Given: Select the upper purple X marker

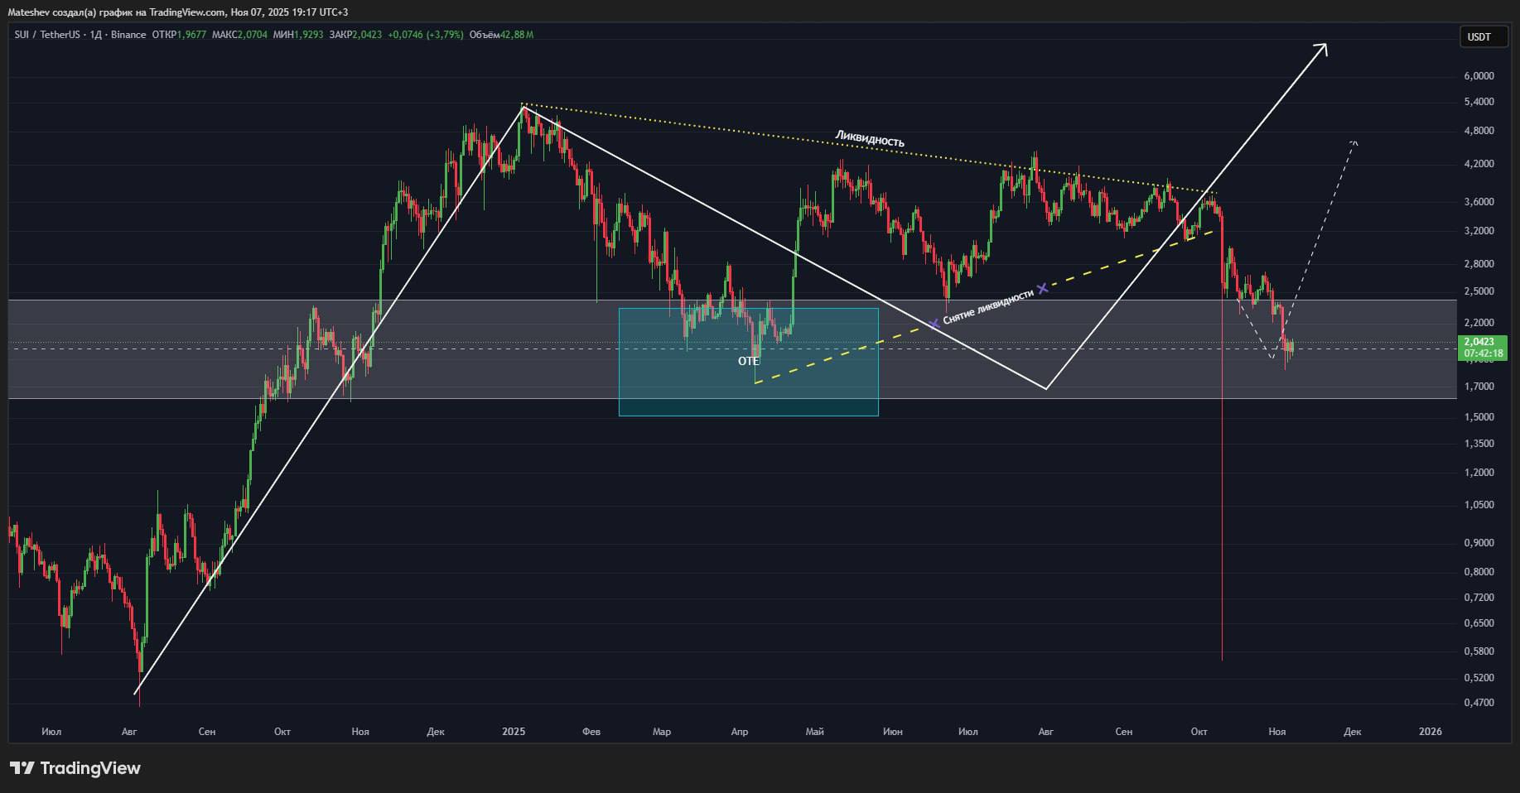Looking at the screenshot, I should click(x=1043, y=288).
